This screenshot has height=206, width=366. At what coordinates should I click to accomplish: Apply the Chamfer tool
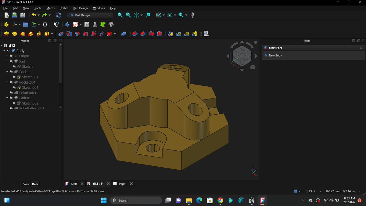point(143,34)
